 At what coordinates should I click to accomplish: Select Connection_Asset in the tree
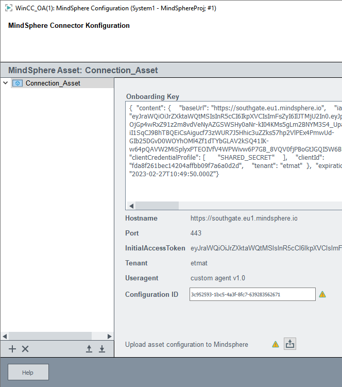point(53,83)
